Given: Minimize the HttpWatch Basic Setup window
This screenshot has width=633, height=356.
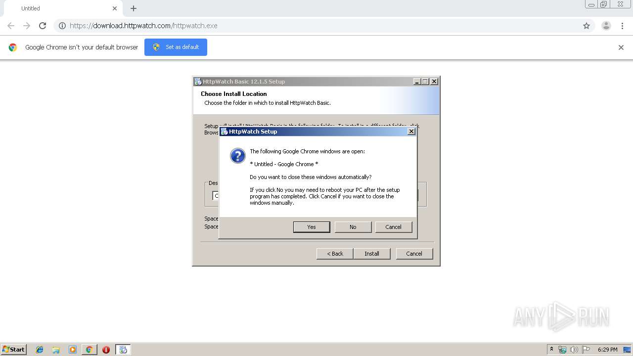Looking at the screenshot, I should click(x=417, y=82).
